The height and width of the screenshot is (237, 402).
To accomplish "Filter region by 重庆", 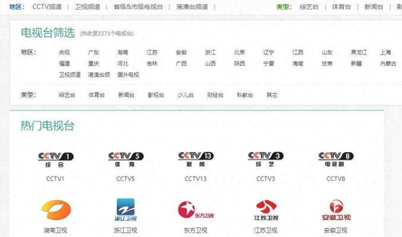I will click(x=94, y=63).
